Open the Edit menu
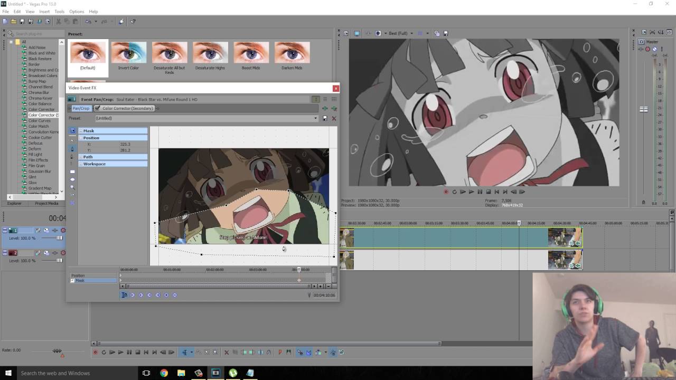676x380 pixels. [17, 12]
